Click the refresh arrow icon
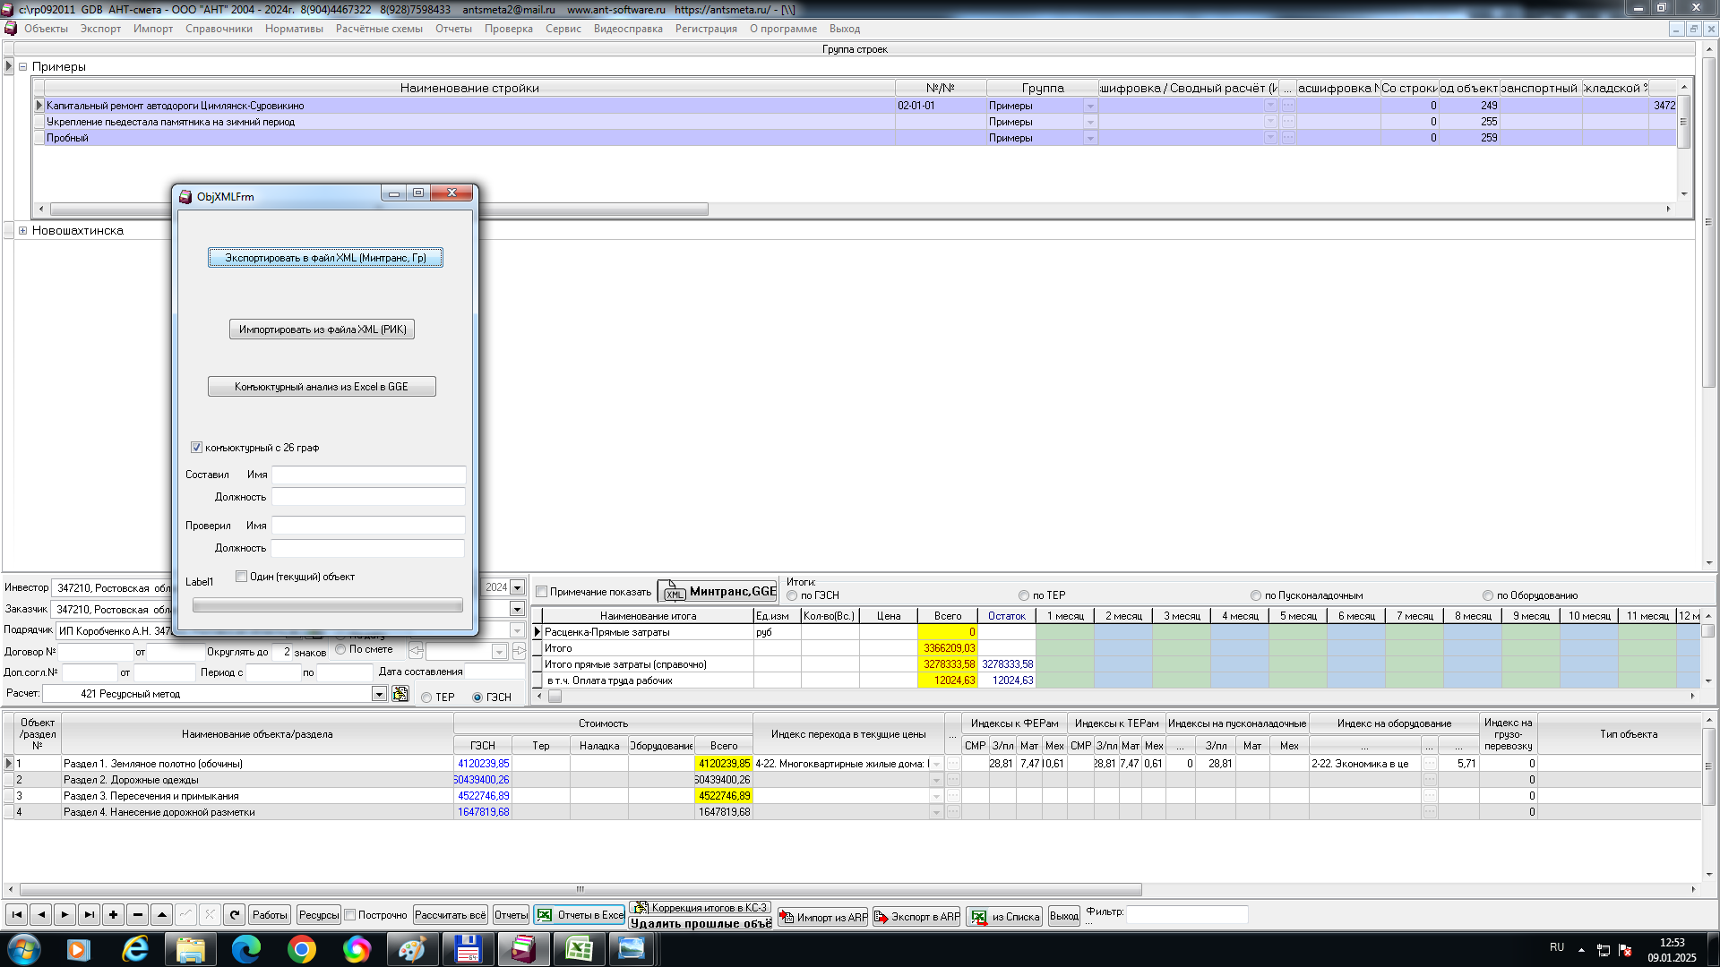This screenshot has height=967, width=1720. pos(234,915)
